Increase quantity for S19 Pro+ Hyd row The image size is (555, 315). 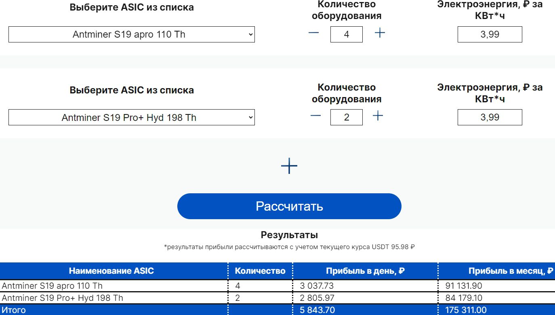point(378,116)
